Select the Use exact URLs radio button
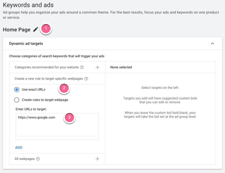The width and height of the screenshot is (225, 173). pyautogui.click(x=17, y=90)
